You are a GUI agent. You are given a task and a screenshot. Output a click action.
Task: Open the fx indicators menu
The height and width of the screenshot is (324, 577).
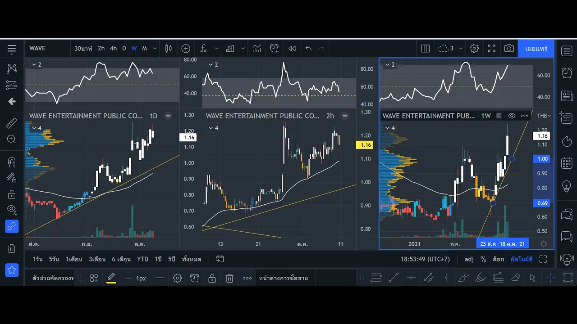pyautogui.click(x=204, y=49)
